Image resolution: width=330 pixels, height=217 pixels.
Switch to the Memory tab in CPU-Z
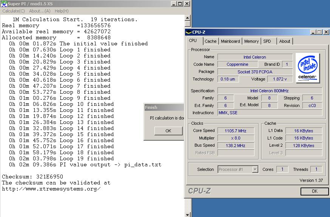pos(251,41)
